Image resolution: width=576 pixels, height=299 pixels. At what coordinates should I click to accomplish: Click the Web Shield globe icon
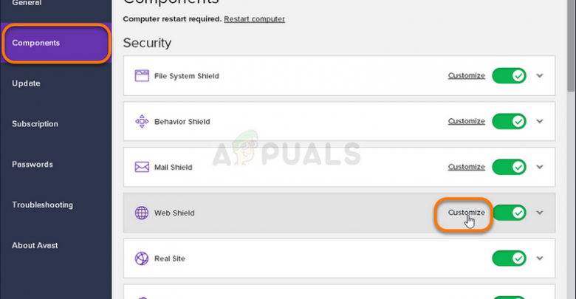click(142, 213)
